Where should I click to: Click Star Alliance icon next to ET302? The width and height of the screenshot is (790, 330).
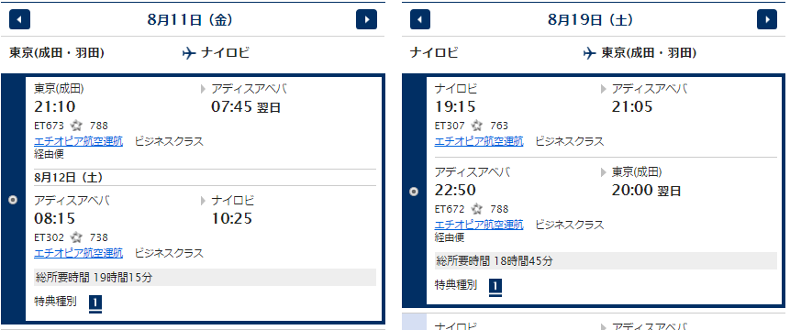[76, 236]
